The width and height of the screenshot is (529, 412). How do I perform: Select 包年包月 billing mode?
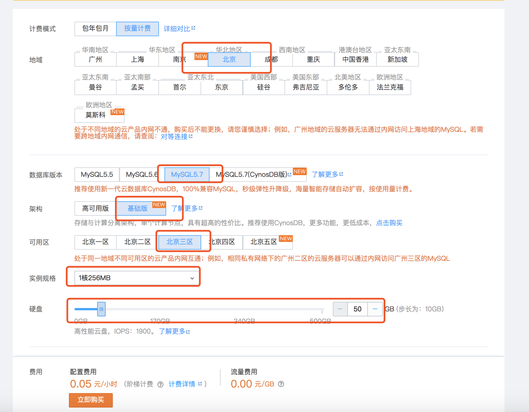coord(95,29)
